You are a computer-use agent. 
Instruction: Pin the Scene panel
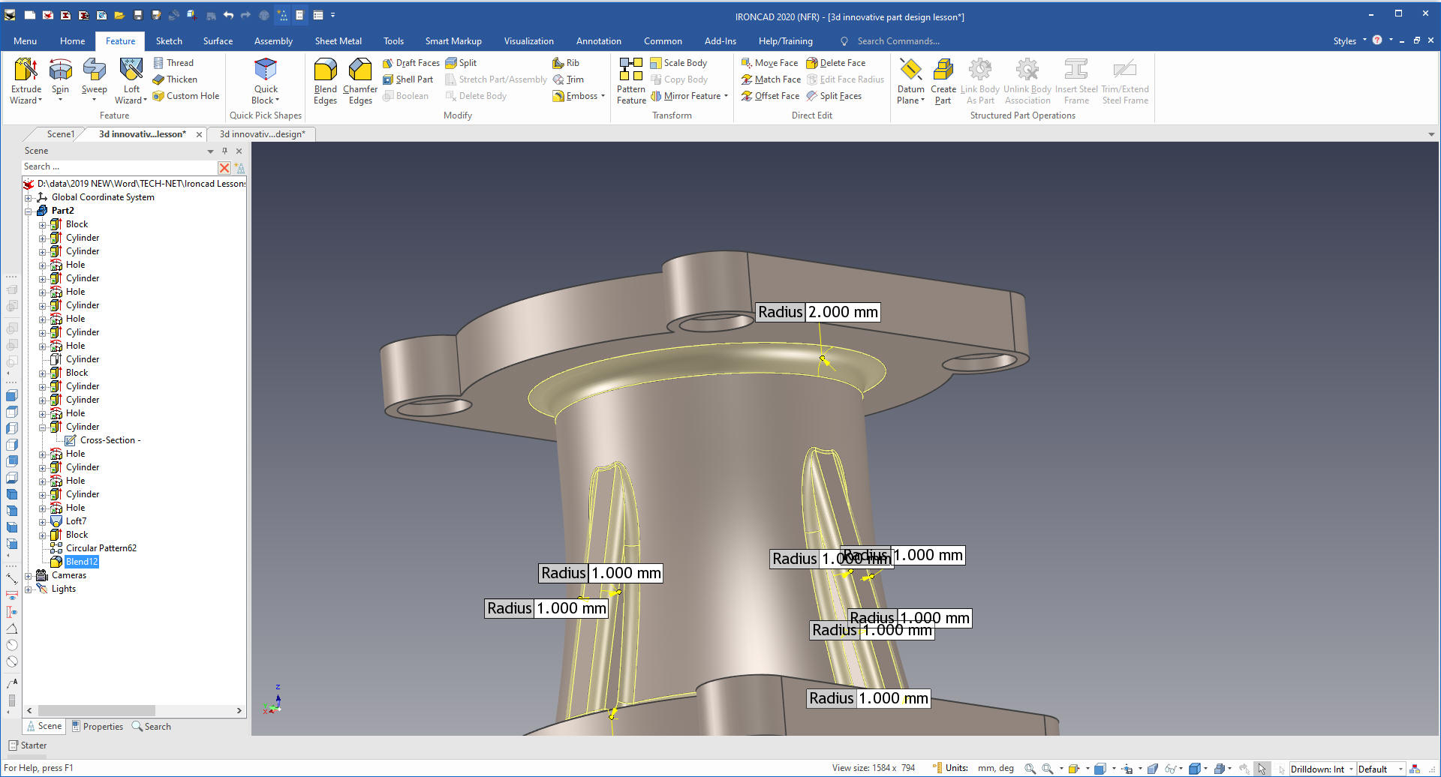(x=224, y=151)
